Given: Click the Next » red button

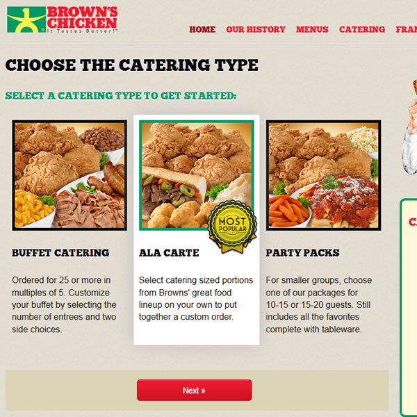Looking at the screenshot, I should tap(194, 390).
